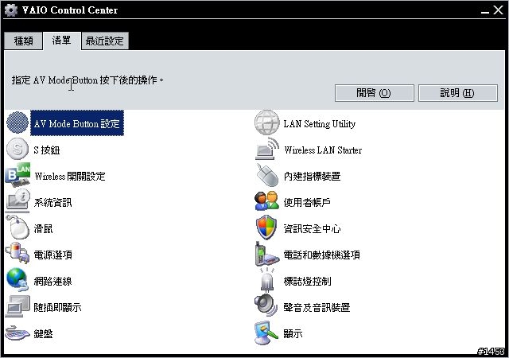Select the '滑鼠' list text
Screen dimensions: 509x358
coord(43,228)
